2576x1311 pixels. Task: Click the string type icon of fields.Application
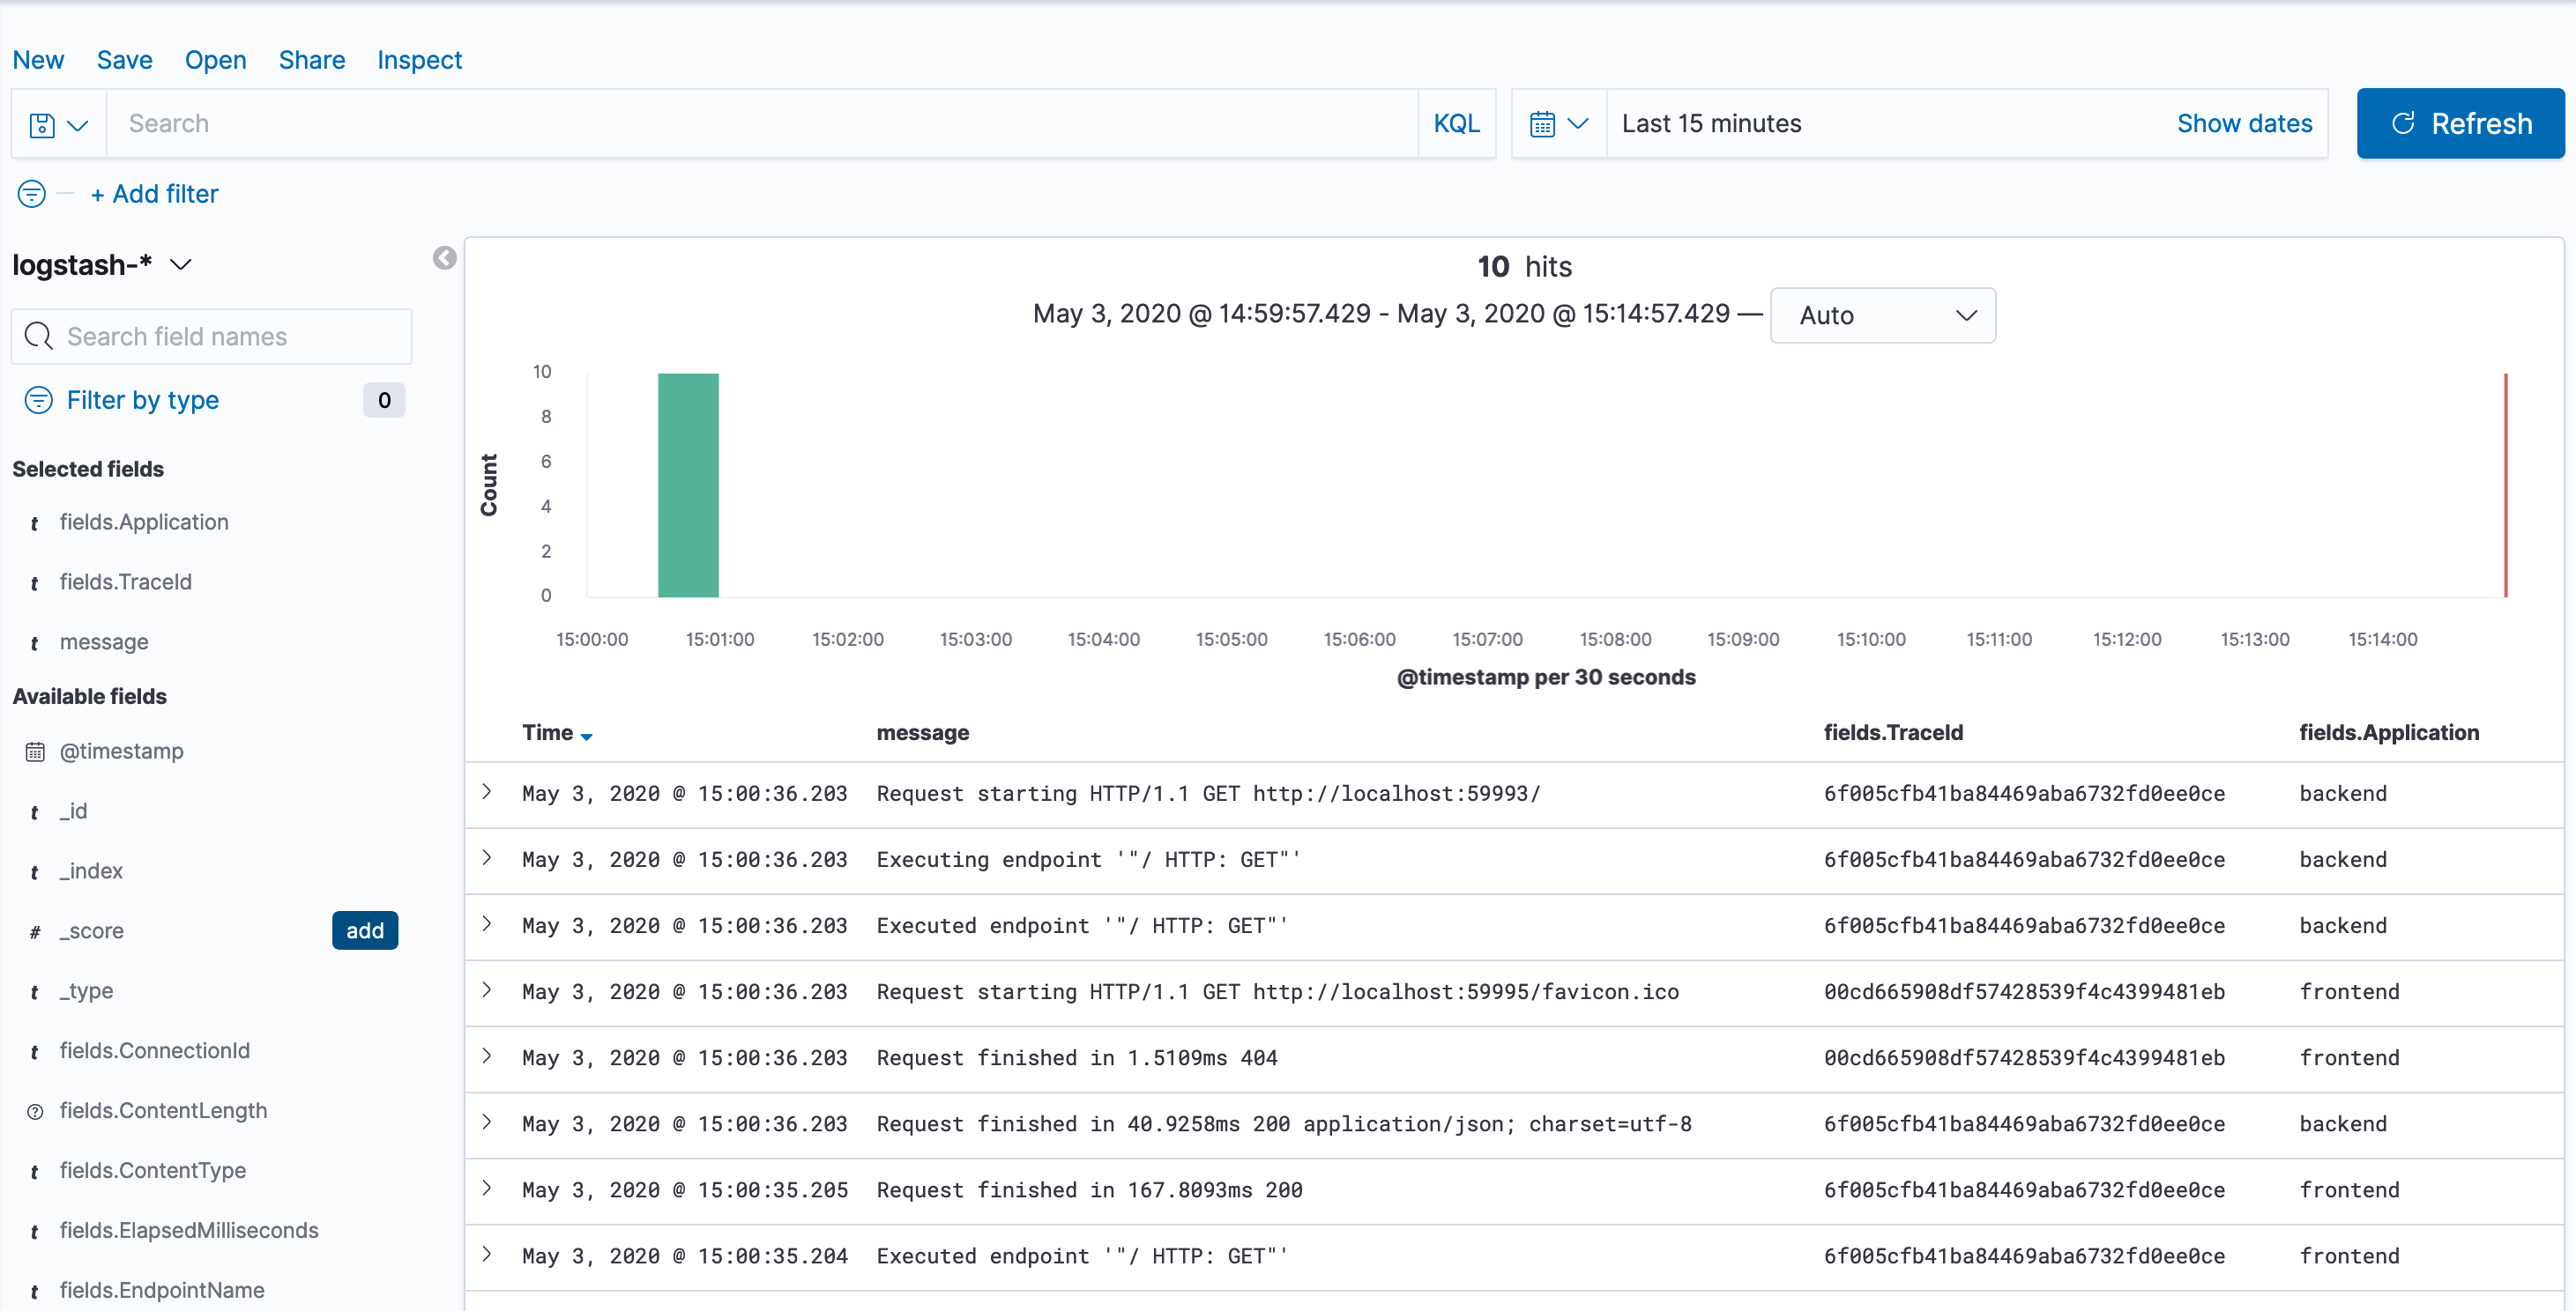tap(34, 523)
